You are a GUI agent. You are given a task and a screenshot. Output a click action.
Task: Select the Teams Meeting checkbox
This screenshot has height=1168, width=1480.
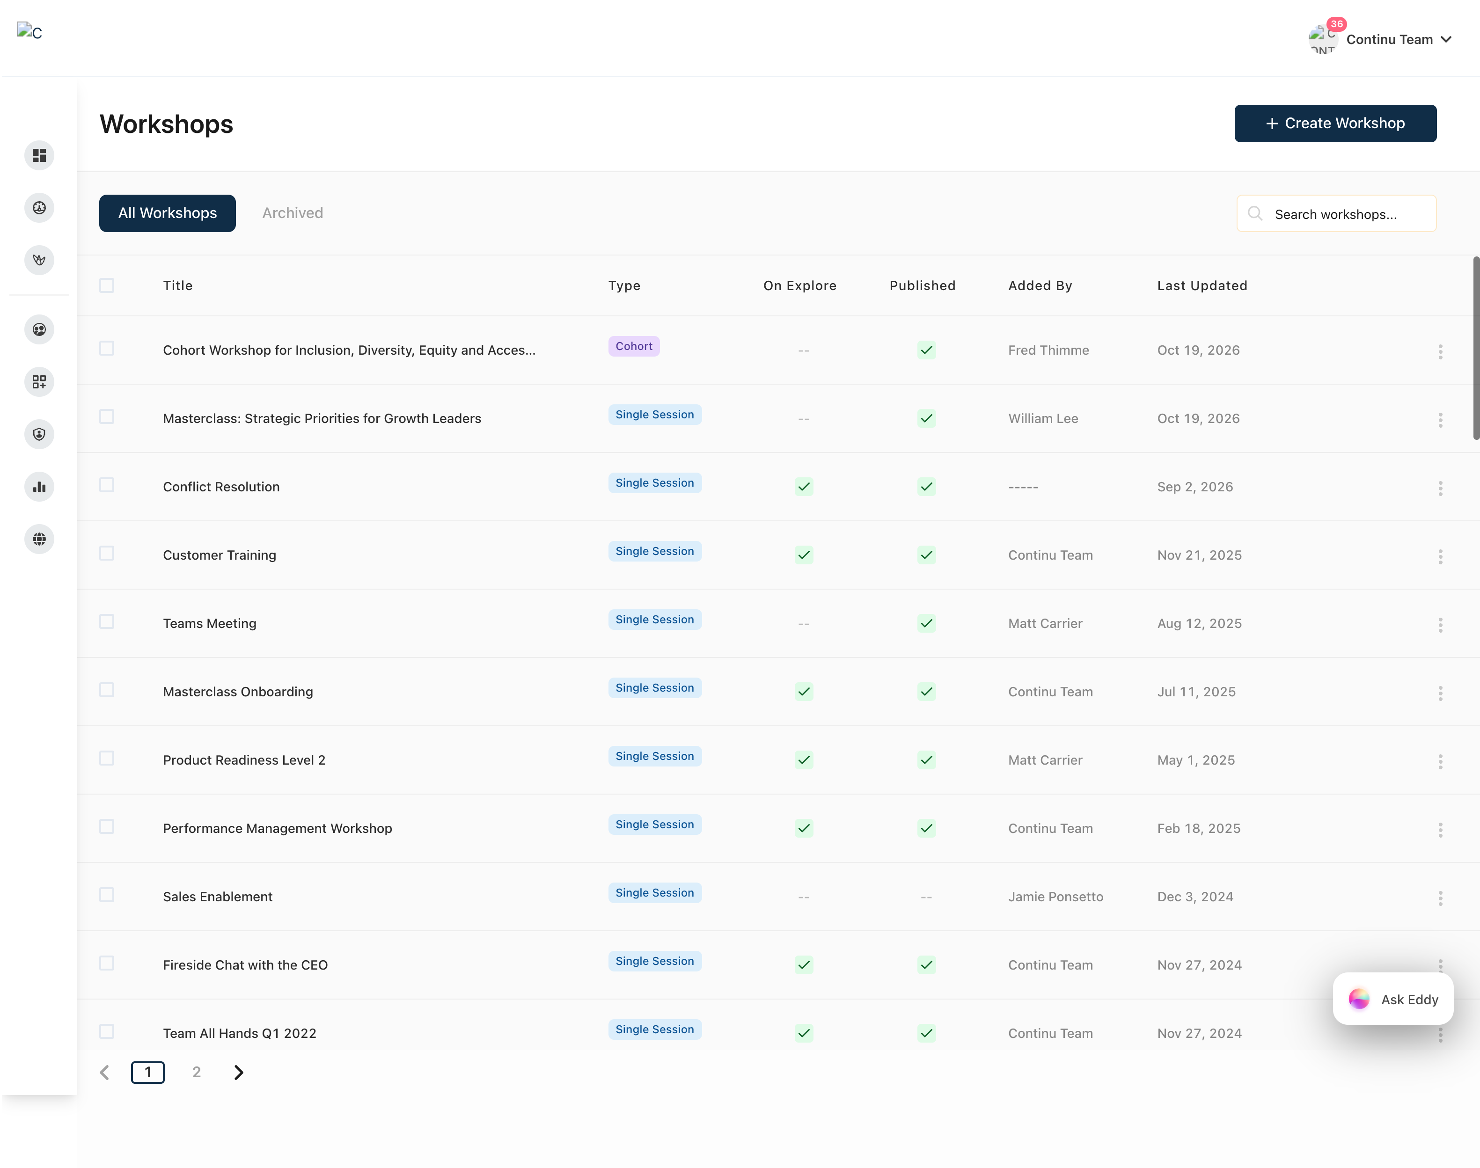[107, 621]
